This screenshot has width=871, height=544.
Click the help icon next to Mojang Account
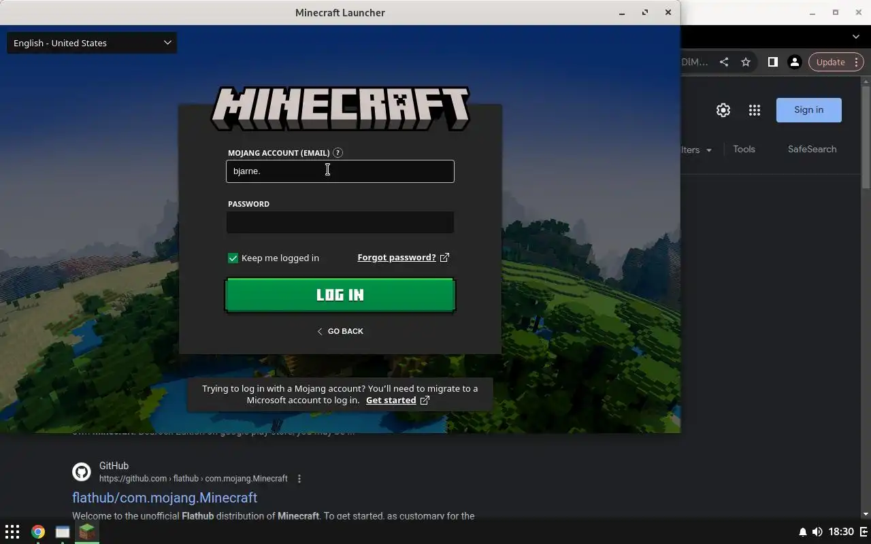coord(338,153)
